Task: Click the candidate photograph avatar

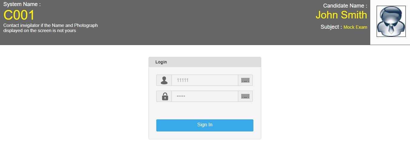Action: [x=391, y=21]
